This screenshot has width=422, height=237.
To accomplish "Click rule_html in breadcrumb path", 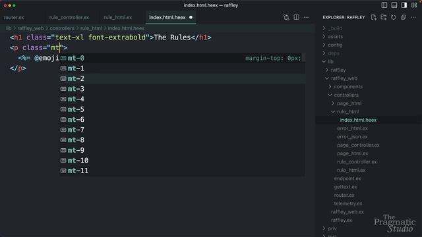I will click(91, 28).
